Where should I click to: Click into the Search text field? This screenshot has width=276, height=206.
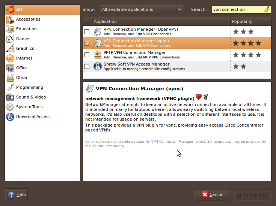237,9
